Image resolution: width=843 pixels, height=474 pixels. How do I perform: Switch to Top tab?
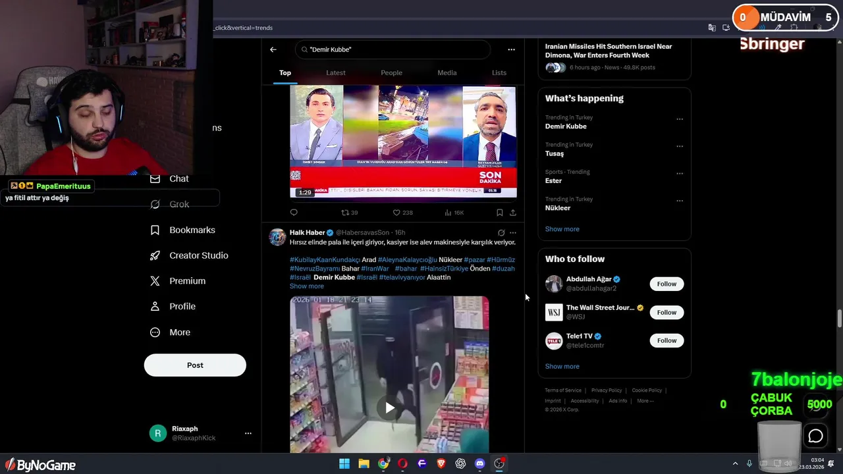[x=285, y=72]
